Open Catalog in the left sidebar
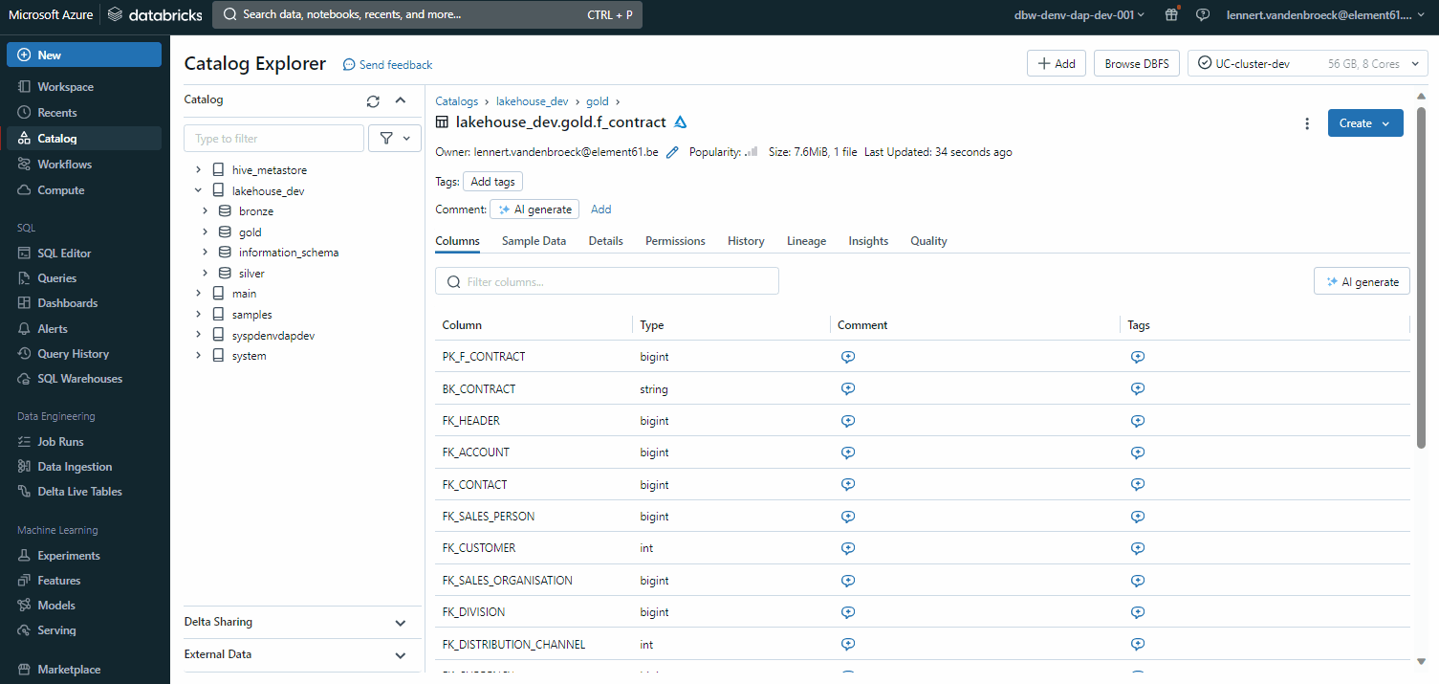 click(57, 139)
